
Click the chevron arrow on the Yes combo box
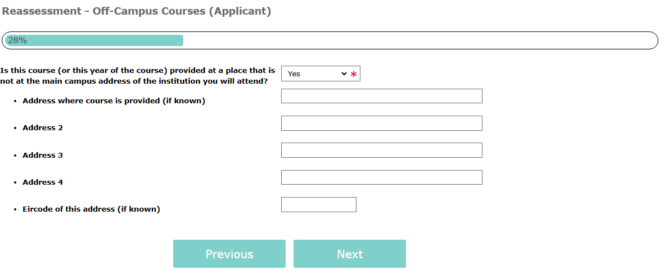coord(344,74)
